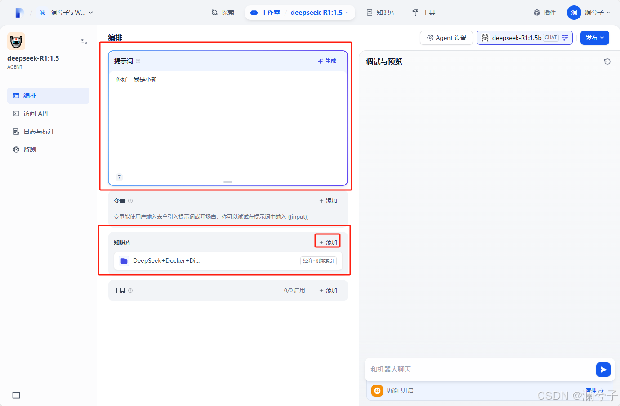Click the 探索 compass icon

[214, 13]
